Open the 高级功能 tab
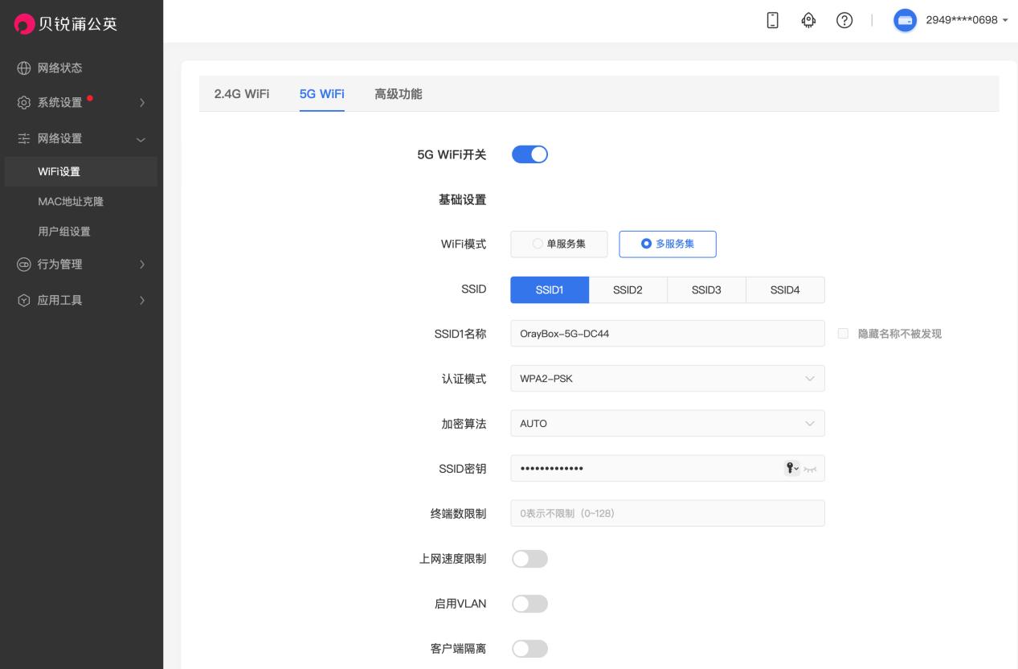The height and width of the screenshot is (669, 1018). pyautogui.click(x=398, y=94)
